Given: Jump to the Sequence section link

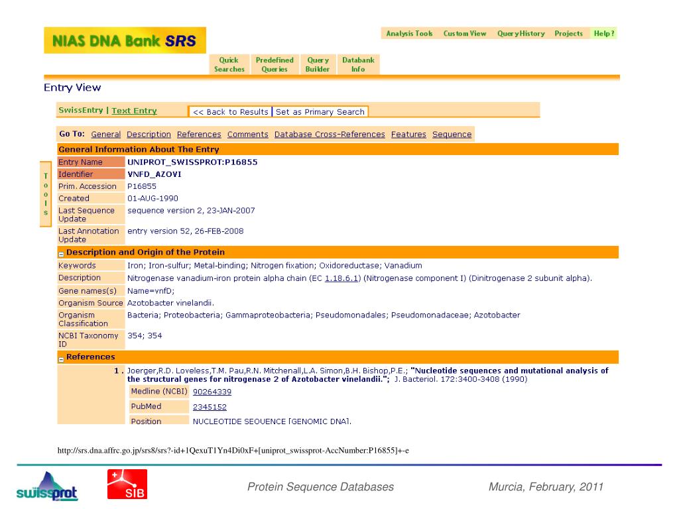Looking at the screenshot, I should (x=452, y=135).
